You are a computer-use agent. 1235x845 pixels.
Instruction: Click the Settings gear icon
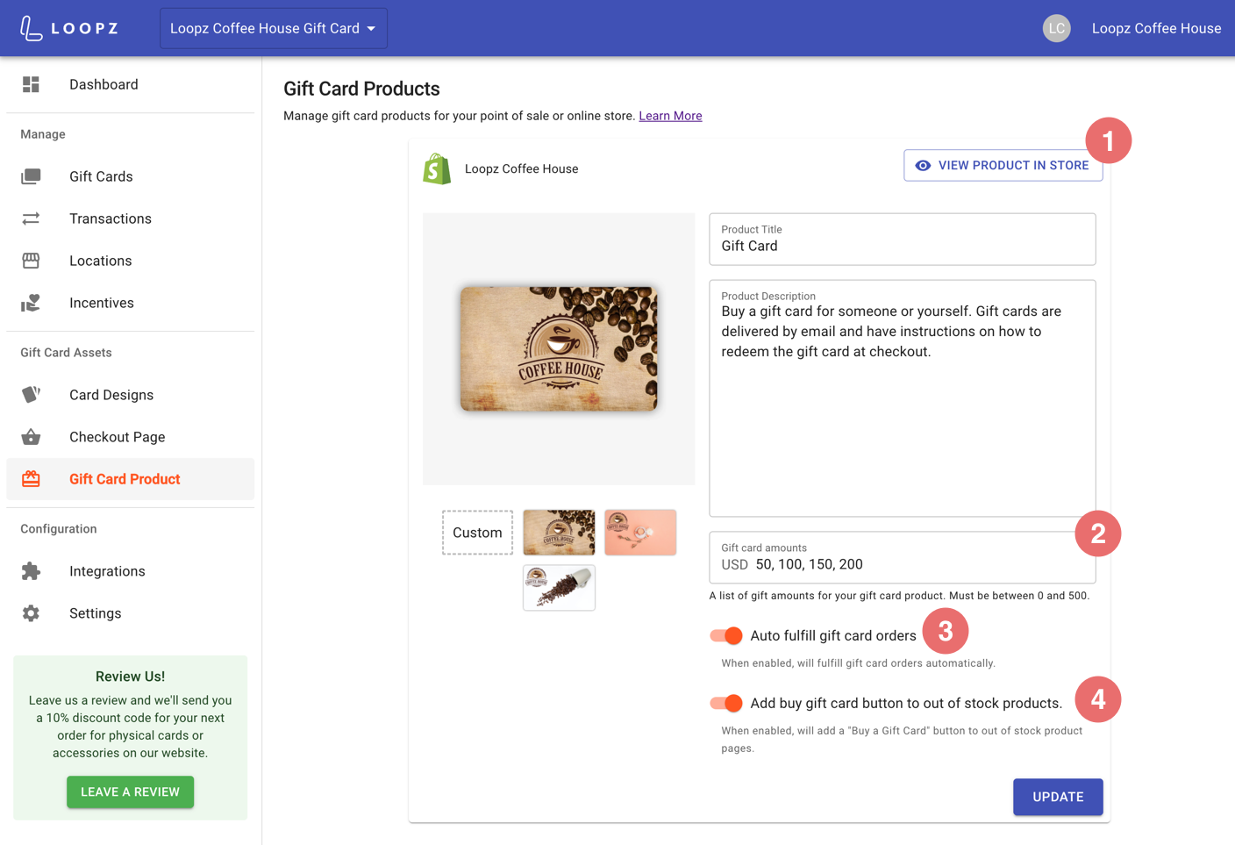pyautogui.click(x=31, y=613)
